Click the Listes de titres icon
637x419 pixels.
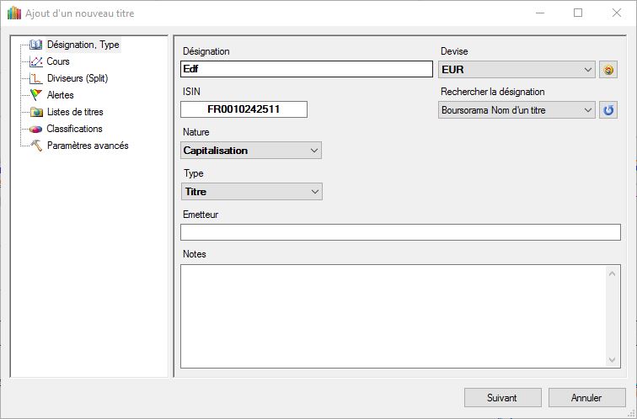[35, 112]
